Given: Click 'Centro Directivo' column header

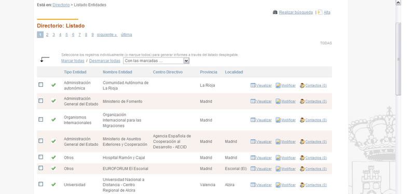Looking at the screenshot, I should [168, 72].
